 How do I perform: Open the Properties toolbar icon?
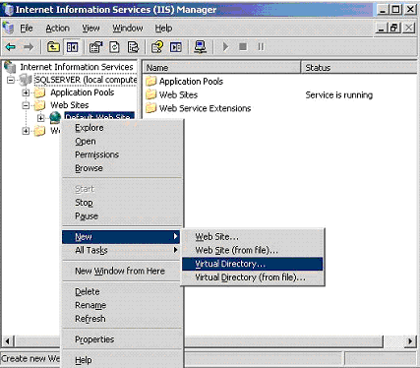95,47
